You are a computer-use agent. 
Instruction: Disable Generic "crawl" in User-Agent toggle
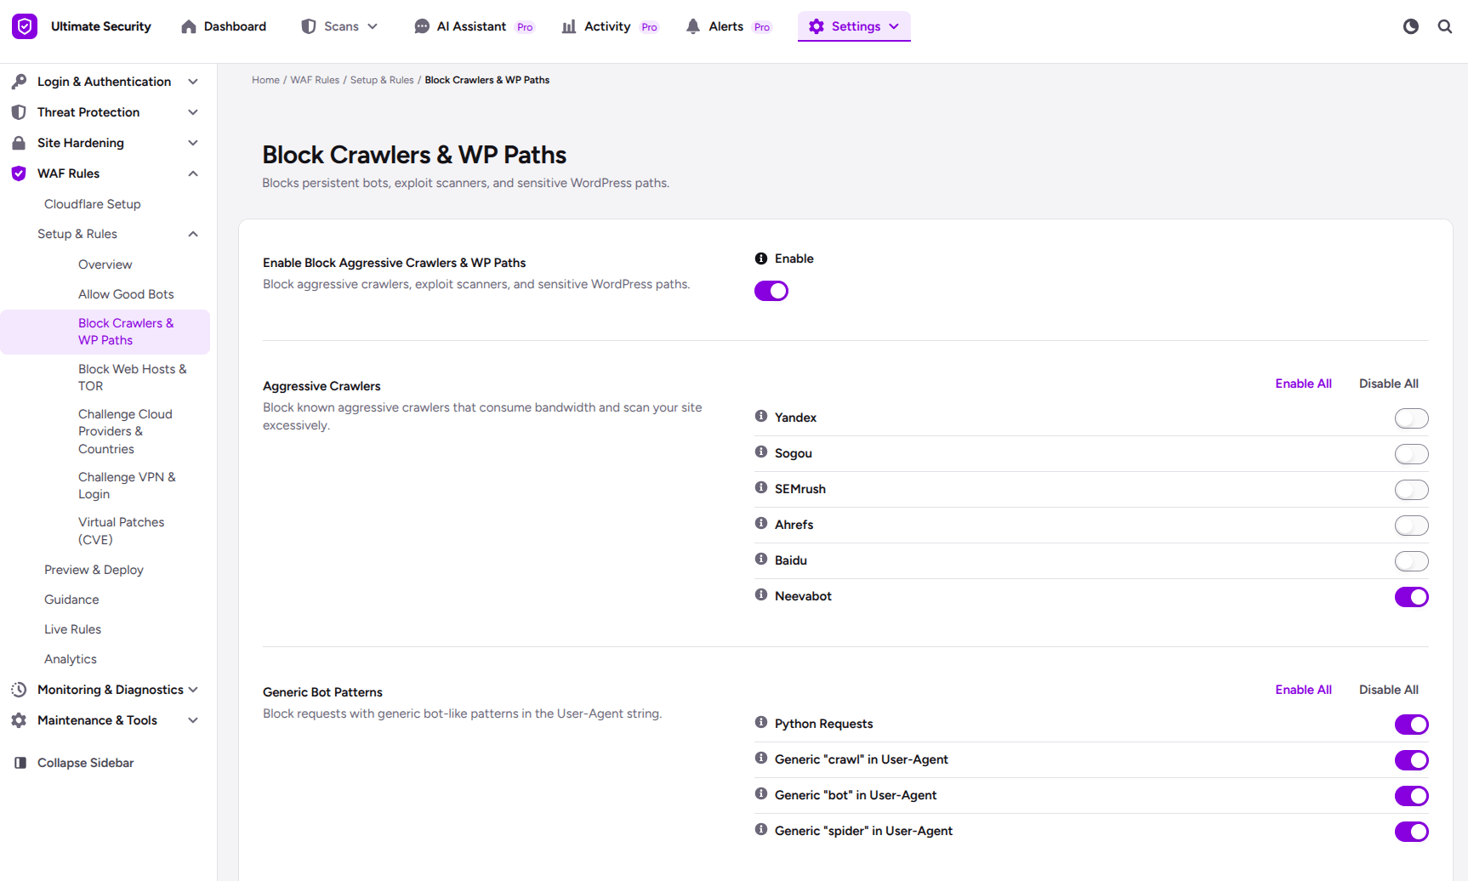click(x=1412, y=760)
